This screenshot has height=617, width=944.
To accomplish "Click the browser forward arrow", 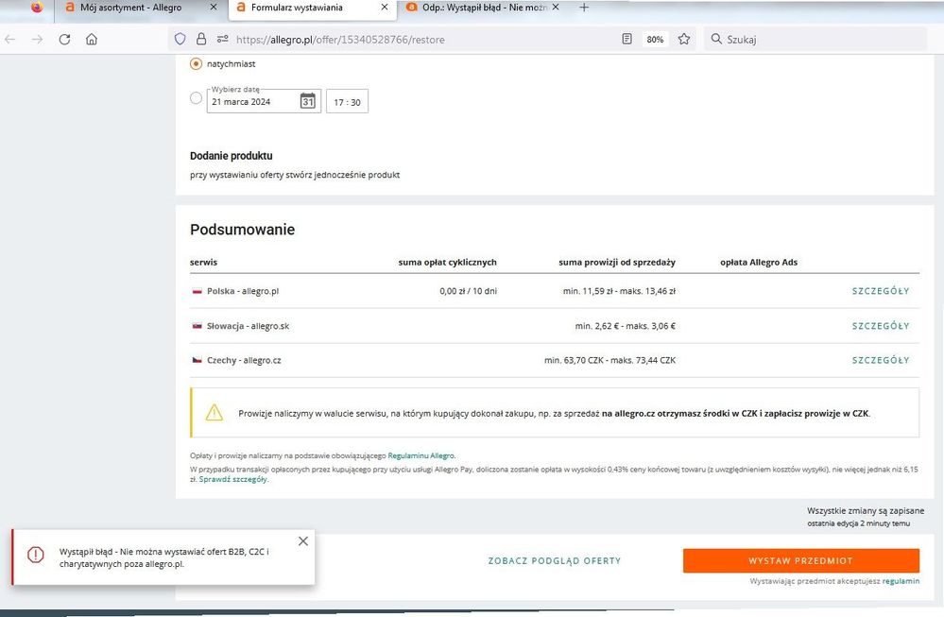I will point(38,40).
